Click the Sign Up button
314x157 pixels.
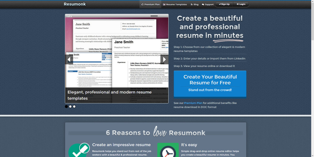224,4
